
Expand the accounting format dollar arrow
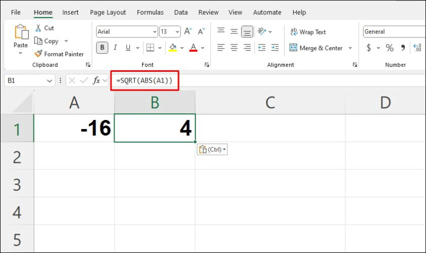(378, 48)
